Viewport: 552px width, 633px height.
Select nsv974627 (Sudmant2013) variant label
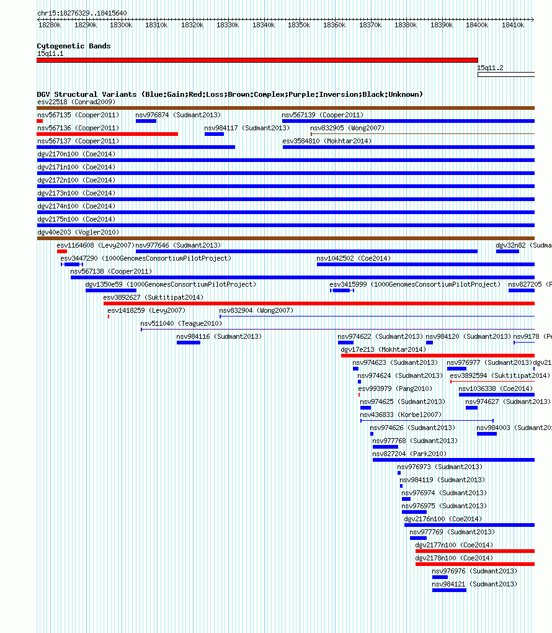tap(508, 402)
